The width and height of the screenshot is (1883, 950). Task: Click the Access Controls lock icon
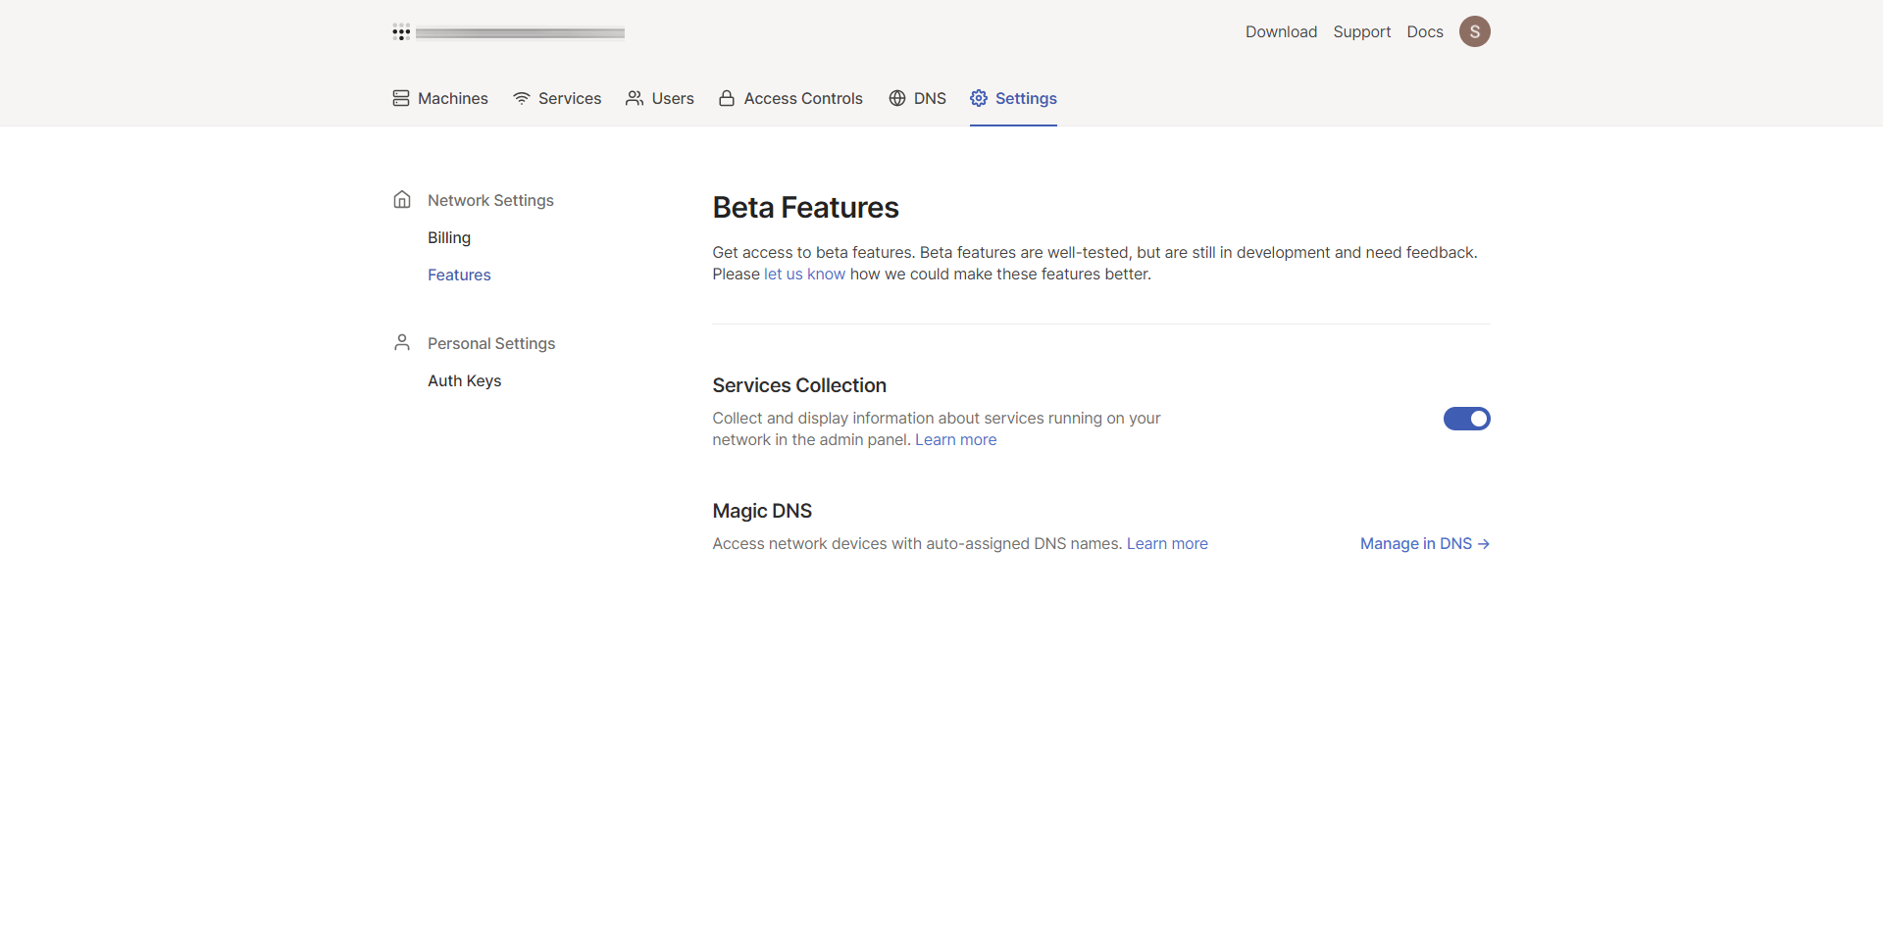[x=727, y=98]
